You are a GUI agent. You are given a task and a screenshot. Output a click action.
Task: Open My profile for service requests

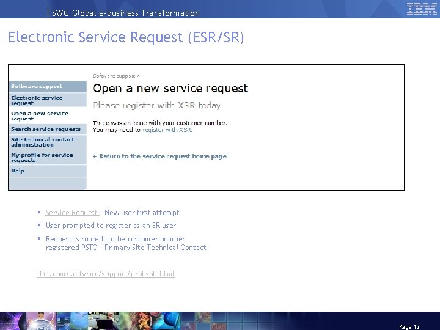48,158
